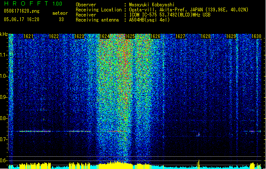Click the observer name Masayuki Kobayashi

tap(152, 5)
